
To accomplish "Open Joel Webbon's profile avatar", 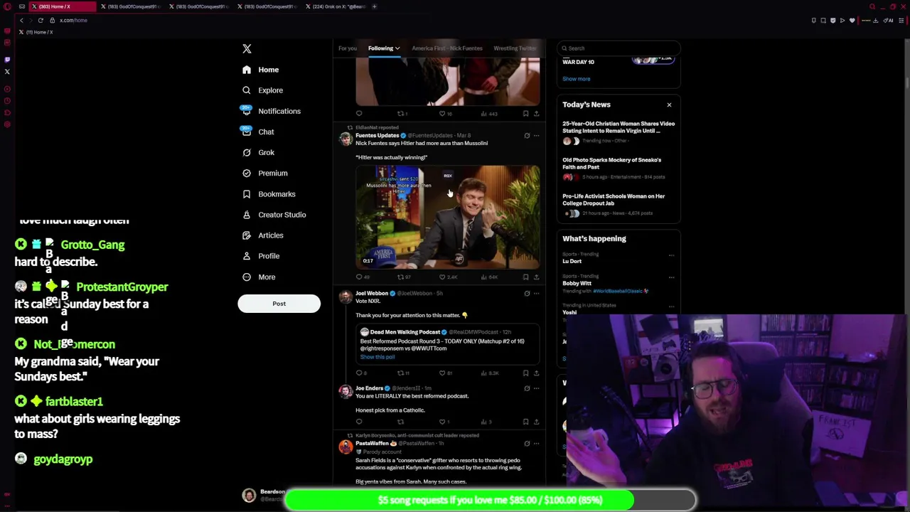I will coord(346,297).
